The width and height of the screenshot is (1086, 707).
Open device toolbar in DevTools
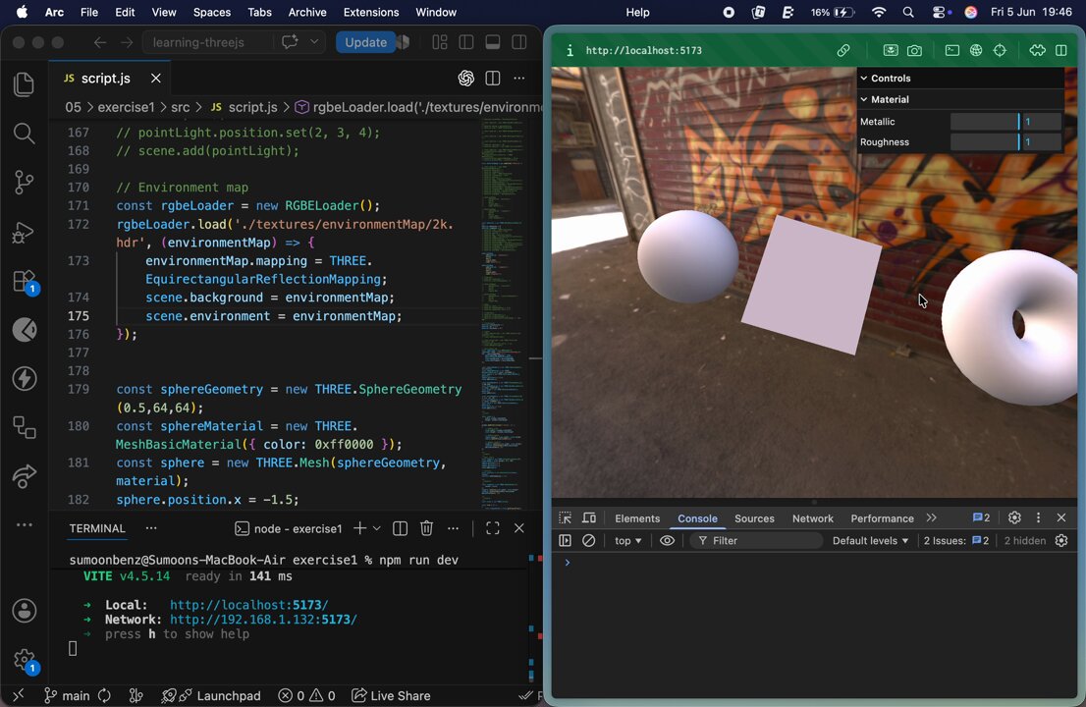[589, 517]
